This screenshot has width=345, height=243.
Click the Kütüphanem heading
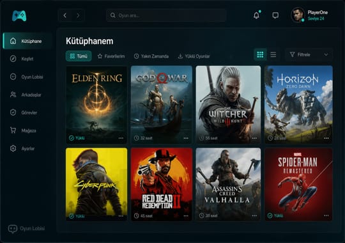pyautogui.click(x=89, y=41)
